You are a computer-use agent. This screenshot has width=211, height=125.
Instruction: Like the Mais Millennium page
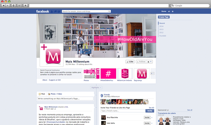point(130,61)
